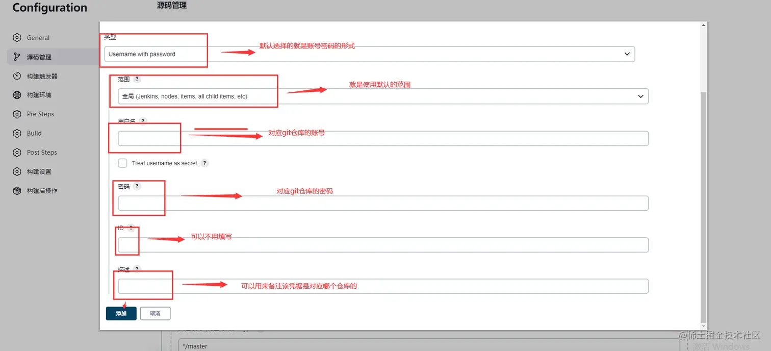Click the General gear icon in sidebar

coord(17,38)
